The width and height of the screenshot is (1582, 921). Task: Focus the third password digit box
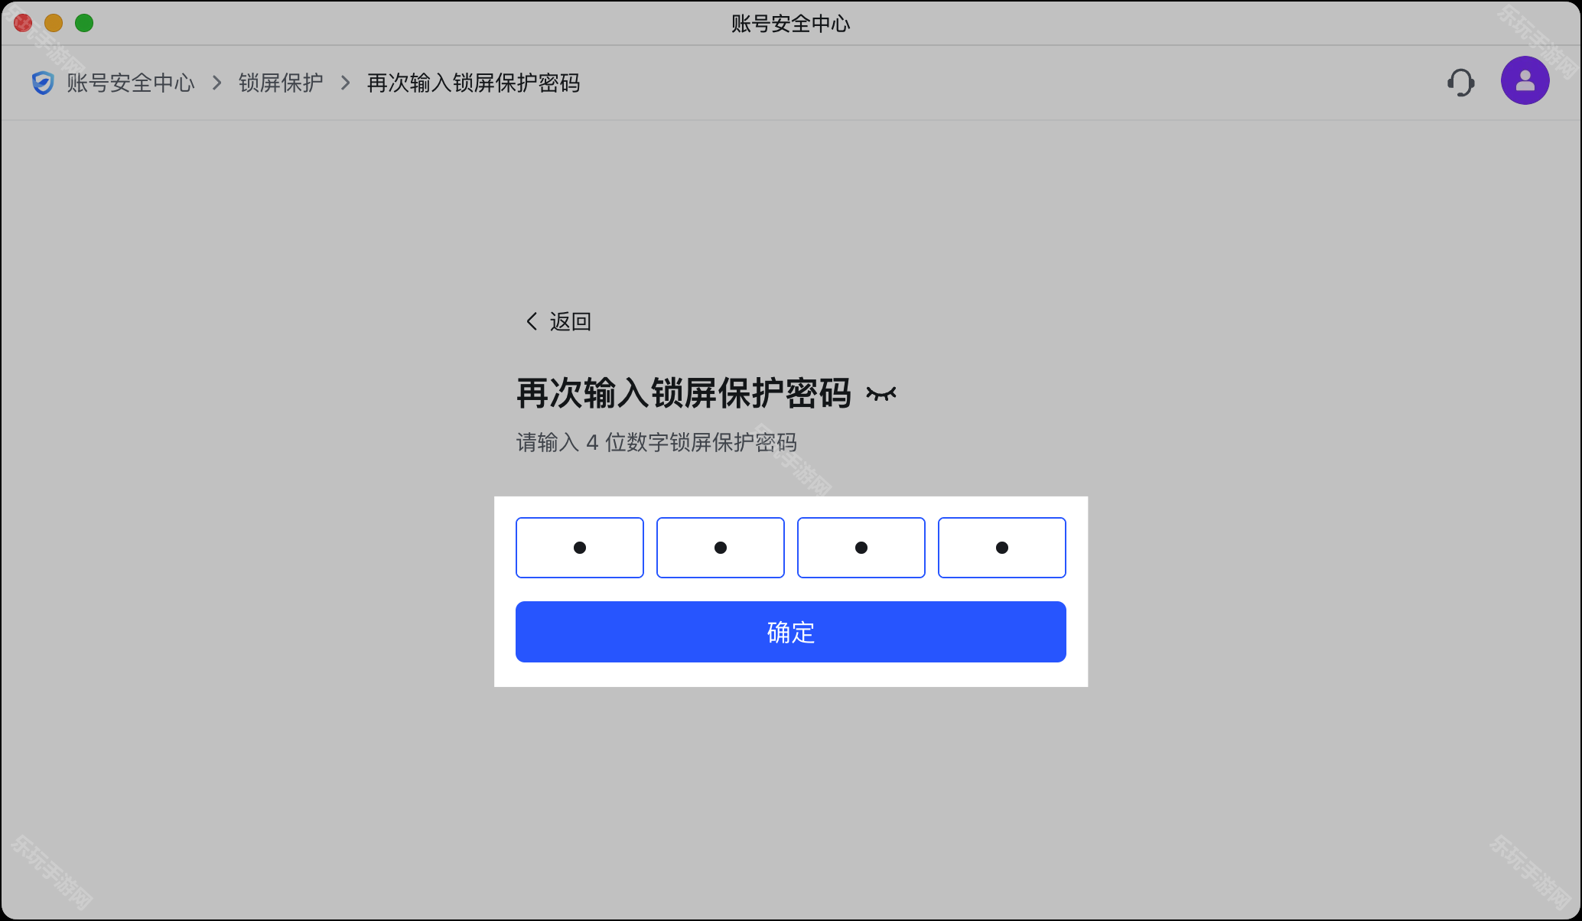[861, 548]
